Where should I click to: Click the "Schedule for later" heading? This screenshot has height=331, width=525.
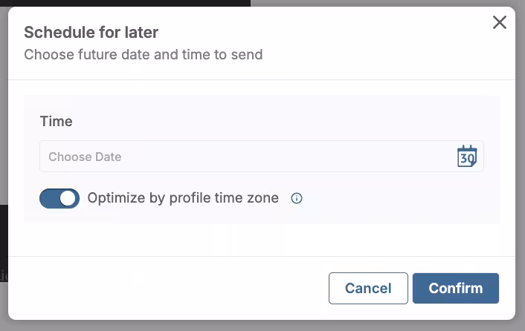click(91, 32)
